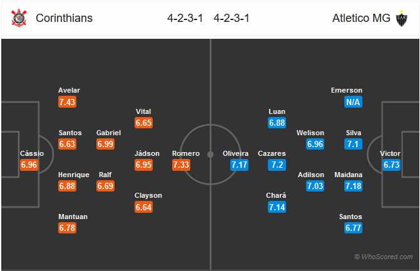Click the Corinthians club crest icon
Screen dimensions: 420x271
pos(19,18)
